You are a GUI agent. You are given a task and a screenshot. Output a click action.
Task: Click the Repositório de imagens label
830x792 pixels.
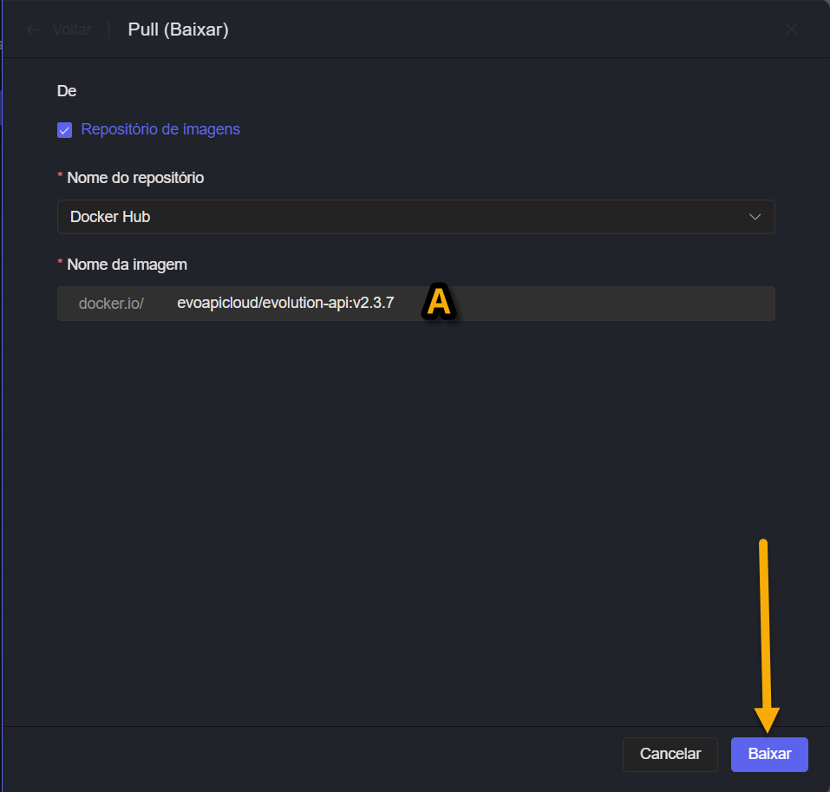(160, 129)
